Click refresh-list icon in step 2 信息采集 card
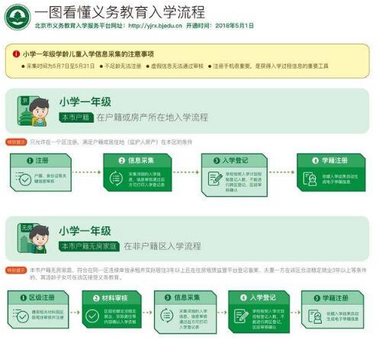Screen dimensions: 379x339 point(116,178)
